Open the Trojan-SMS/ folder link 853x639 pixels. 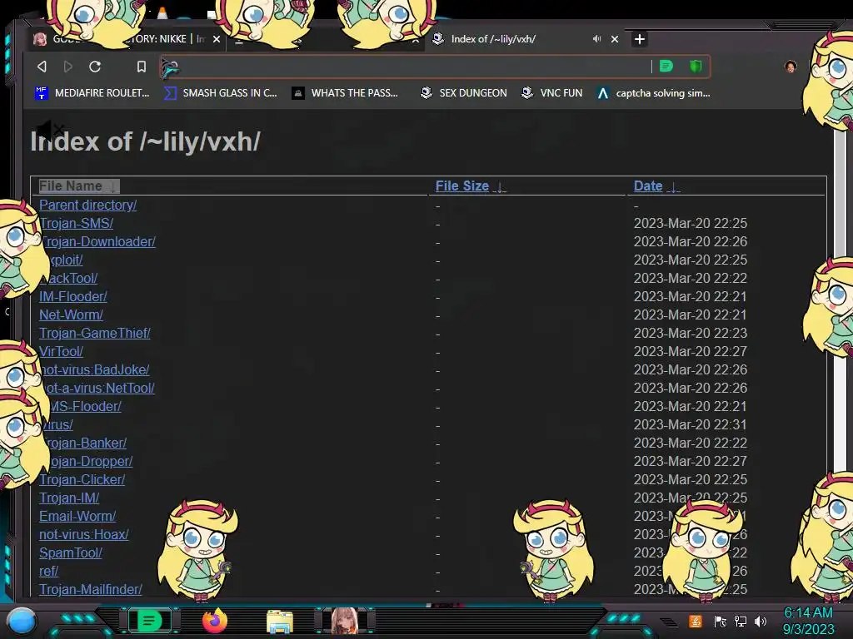76,223
